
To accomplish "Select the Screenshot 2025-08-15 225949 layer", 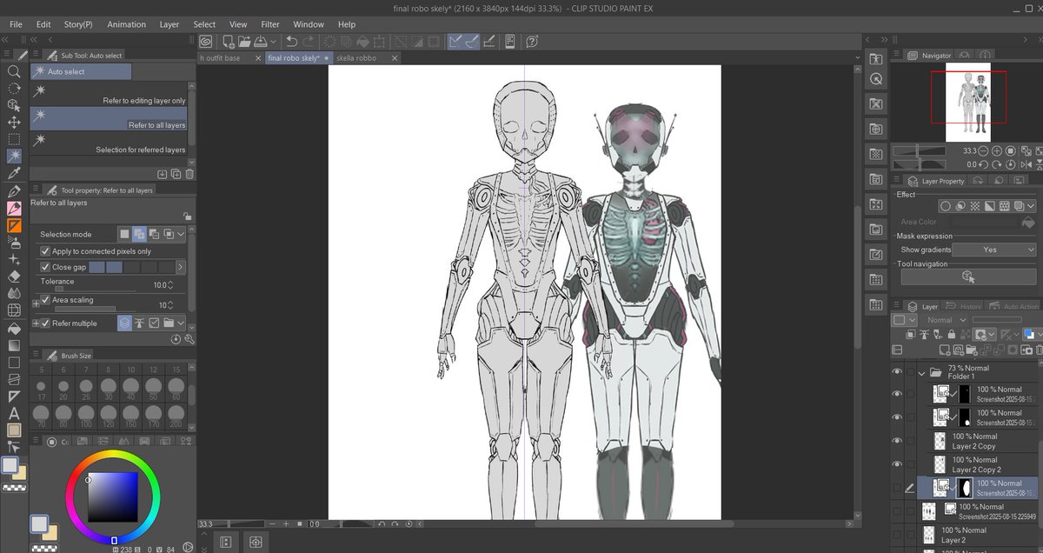I will point(980,511).
